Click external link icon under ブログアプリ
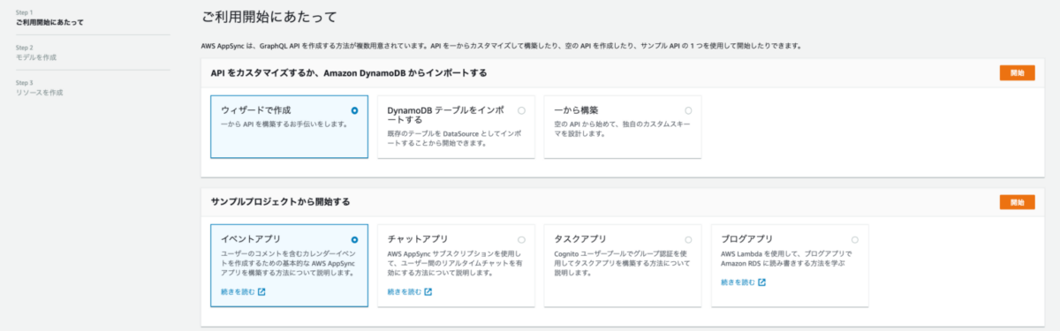This screenshot has width=1060, height=331. [x=761, y=282]
